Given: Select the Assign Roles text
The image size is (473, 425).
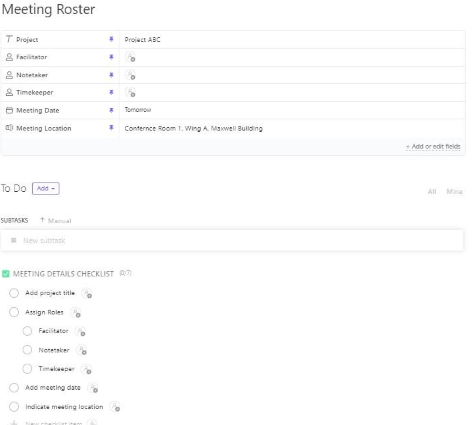Looking at the screenshot, I should tap(44, 312).
